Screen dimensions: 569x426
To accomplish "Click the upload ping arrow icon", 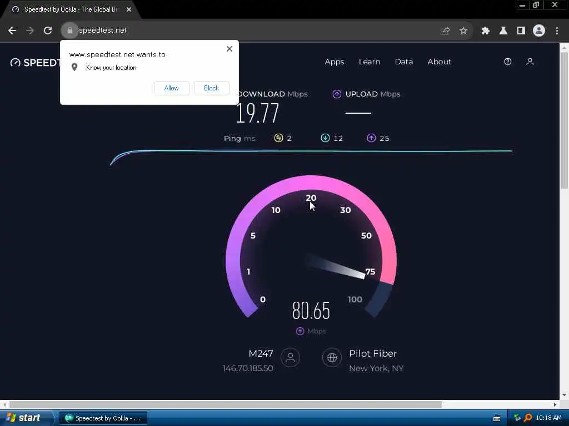I will tap(371, 138).
